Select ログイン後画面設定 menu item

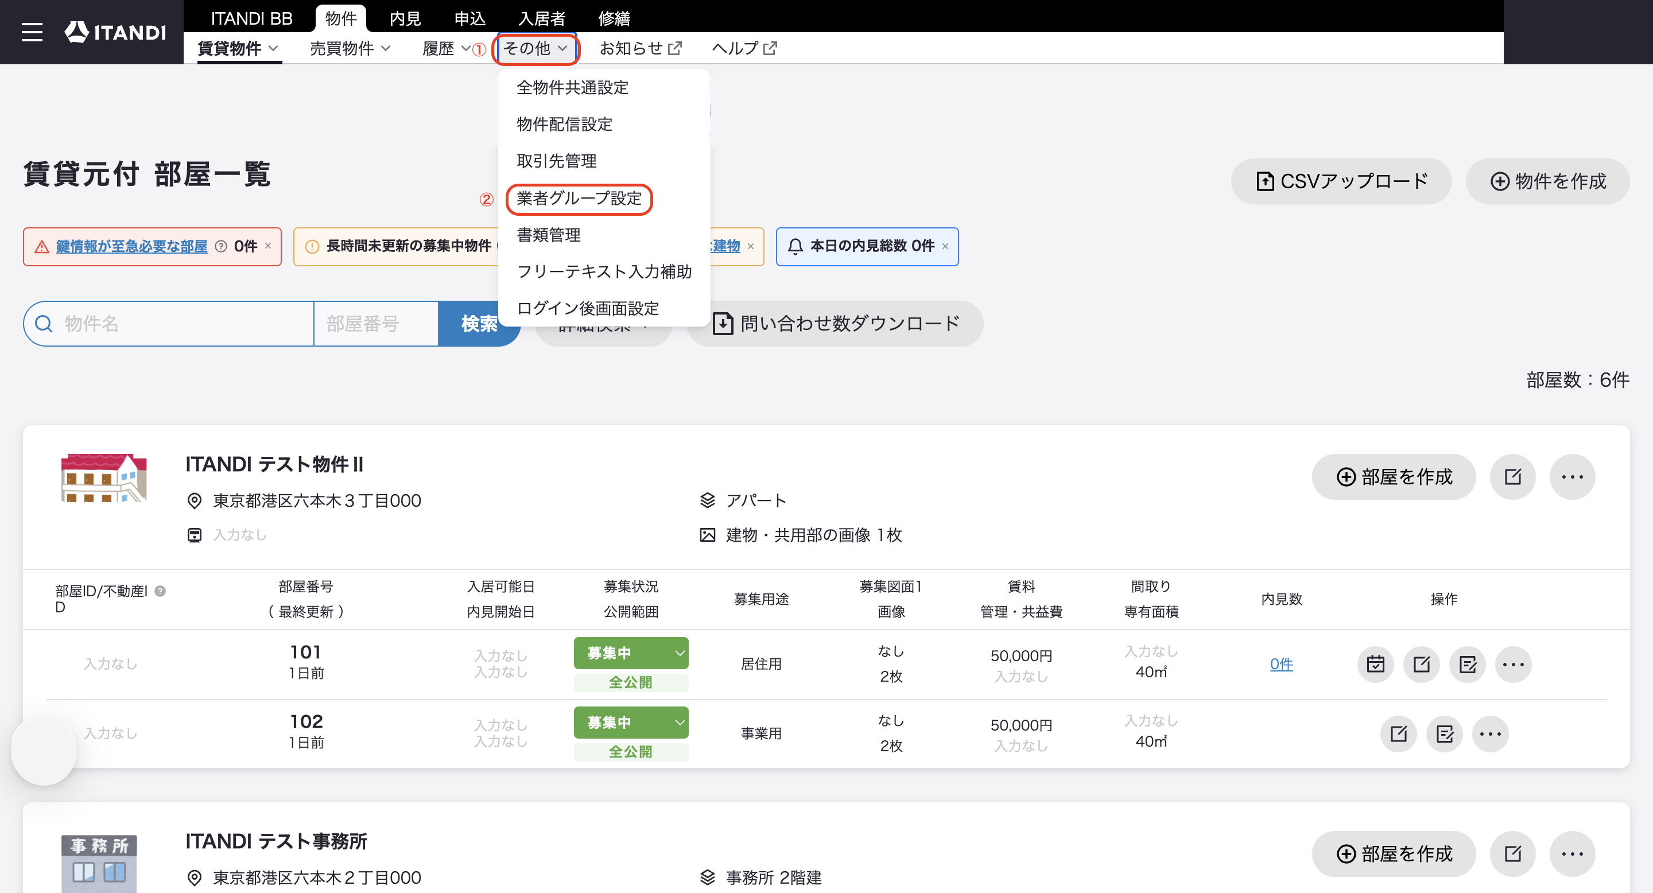pyautogui.click(x=588, y=309)
